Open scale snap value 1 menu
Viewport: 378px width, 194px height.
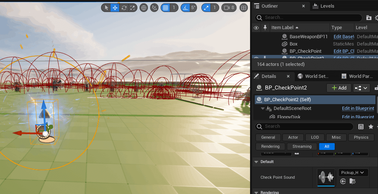pyautogui.click(x=214, y=8)
